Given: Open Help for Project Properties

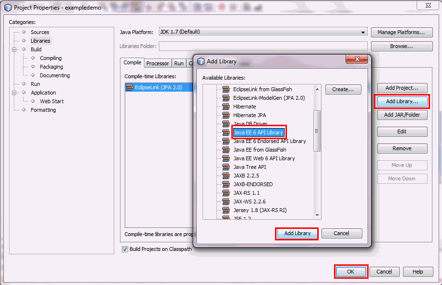Looking at the screenshot, I should pyautogui.click(x=418, y=272).
